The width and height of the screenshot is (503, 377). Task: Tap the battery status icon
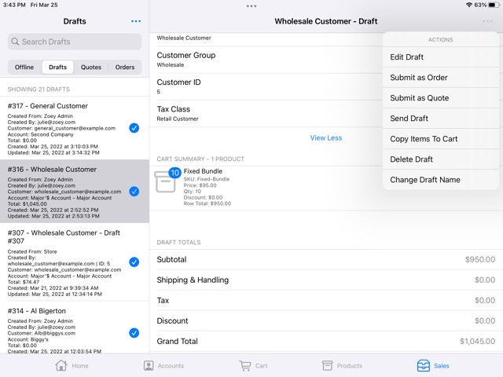click(494, 5)
